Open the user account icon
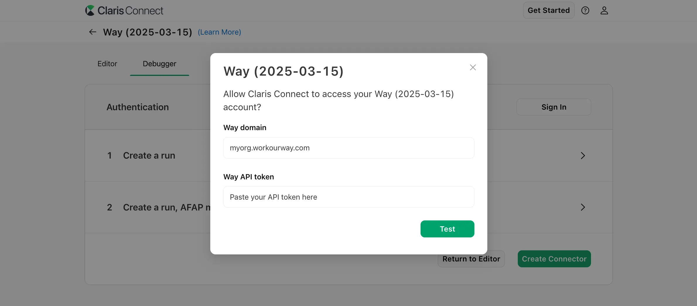The height and width of the screenshot is (306, 697). click(604, 10)
